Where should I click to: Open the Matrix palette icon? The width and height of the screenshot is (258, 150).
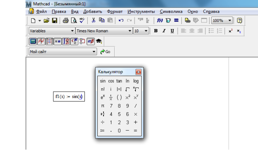click(x=49, y=41)
